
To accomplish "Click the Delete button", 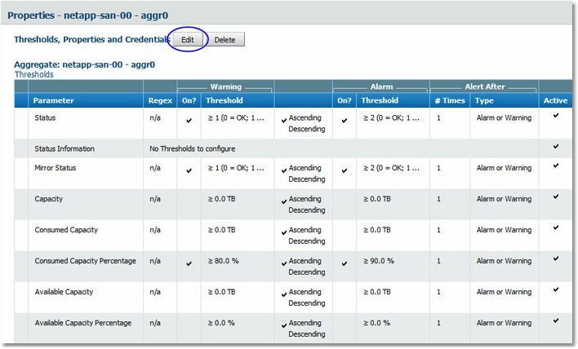I will (225, 40).
